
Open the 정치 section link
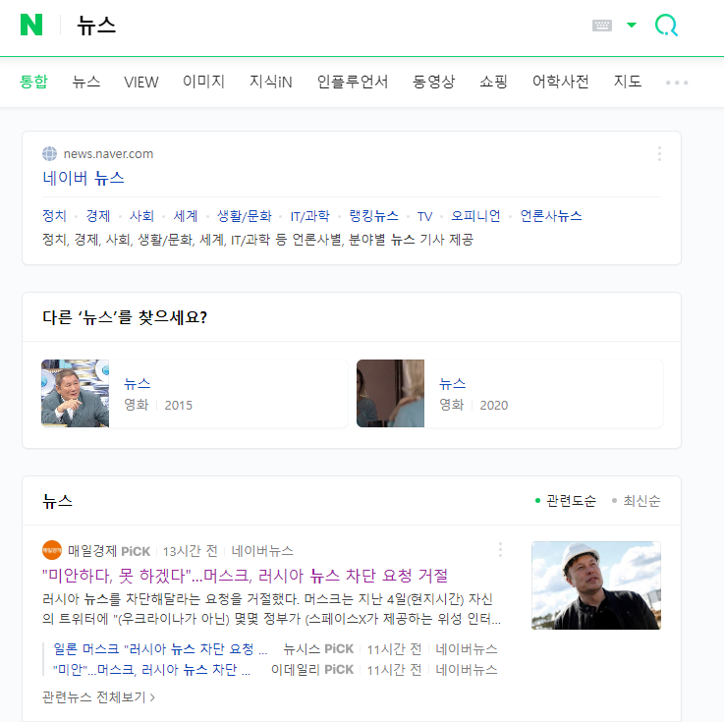54,215
